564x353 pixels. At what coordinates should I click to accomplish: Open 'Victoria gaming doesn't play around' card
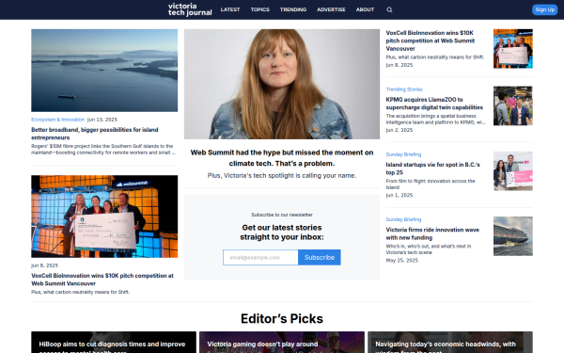coord(282,343)
